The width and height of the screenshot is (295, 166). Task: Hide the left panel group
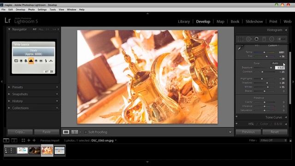(1, 82)
